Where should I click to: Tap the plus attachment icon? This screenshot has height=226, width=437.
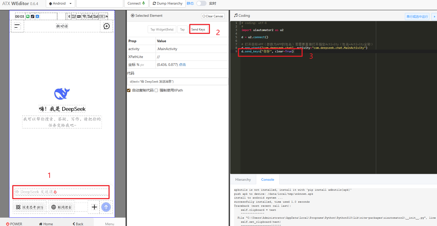(x=94, y=207)
